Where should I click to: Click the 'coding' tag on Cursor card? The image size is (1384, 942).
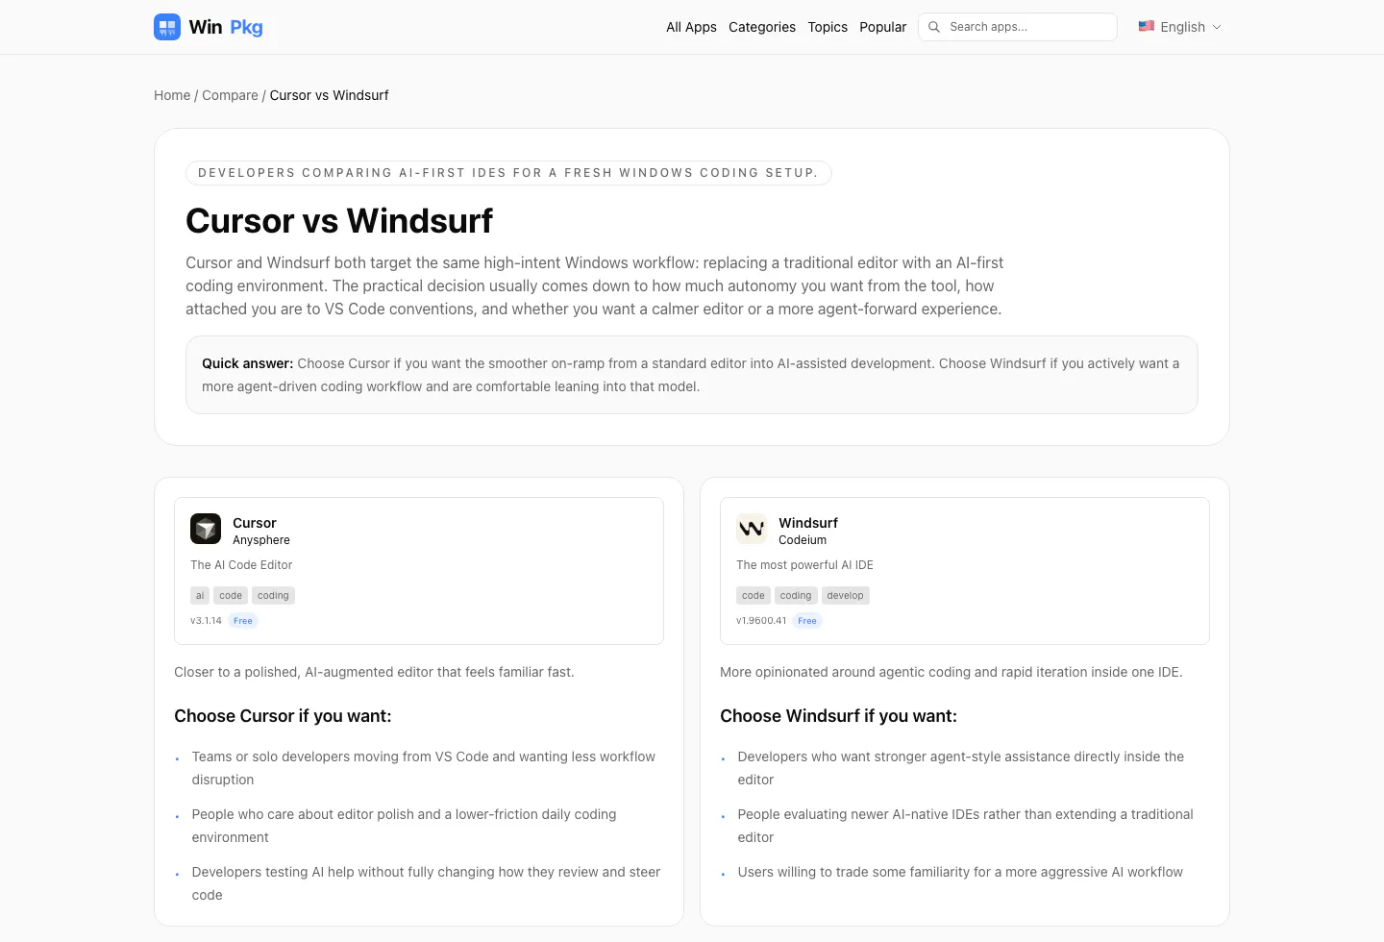tap(273, 596)
